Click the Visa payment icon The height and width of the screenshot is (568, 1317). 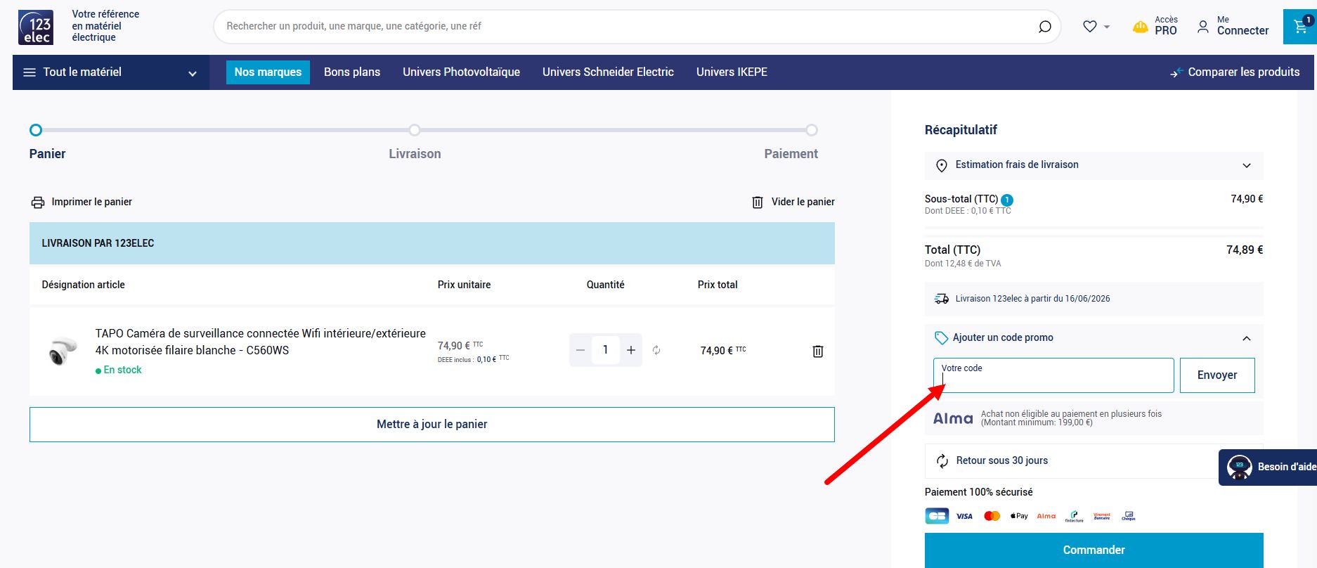(x=964, y=517)
